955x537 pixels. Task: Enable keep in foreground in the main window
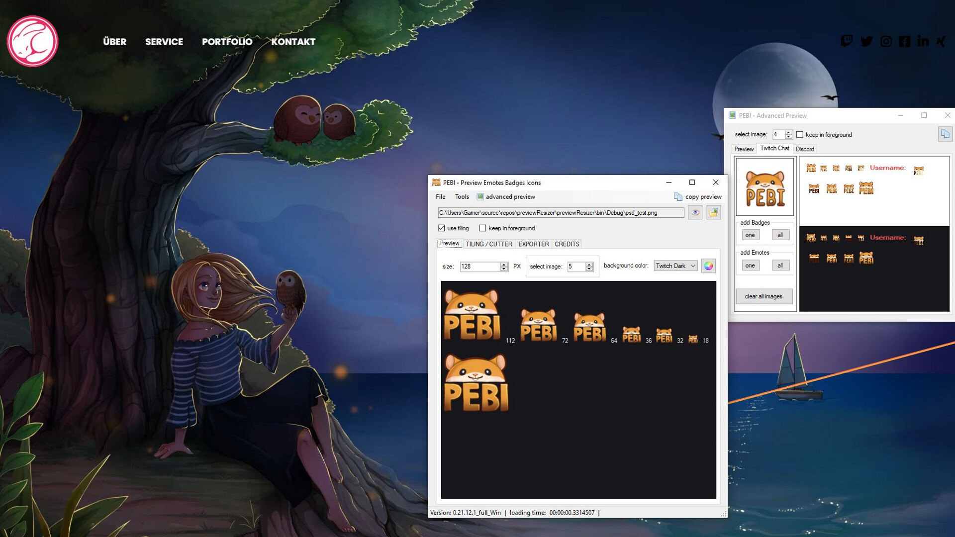tap(482, 228)
